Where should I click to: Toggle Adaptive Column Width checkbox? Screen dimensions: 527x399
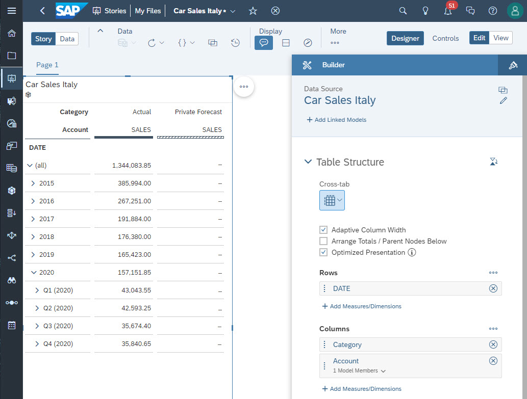[323, 230]
